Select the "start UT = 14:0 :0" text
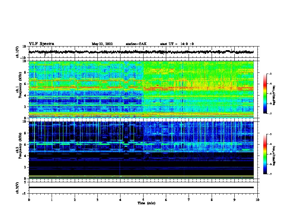Image resolution: width=290 pixels, height=224 pixels. tap(177, 44)
